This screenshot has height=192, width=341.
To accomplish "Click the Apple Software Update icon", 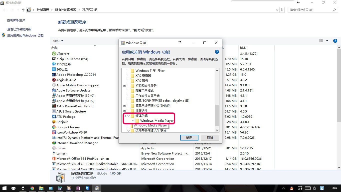I will (x=54, y=90).
